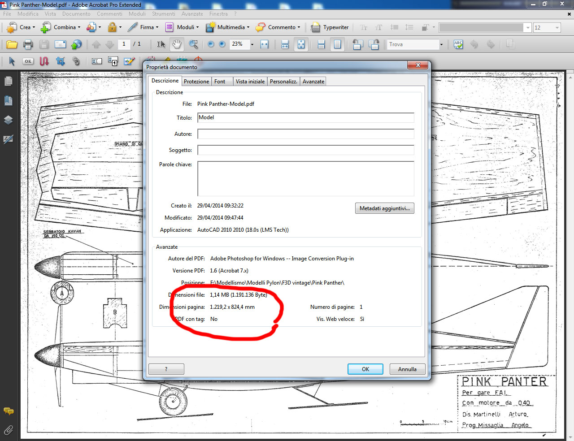Open the Trova search options arrow
This screenshot has width=574, height=441.
(441, 44)
